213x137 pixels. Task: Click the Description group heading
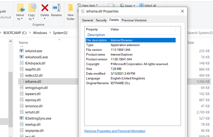point(96,35)
